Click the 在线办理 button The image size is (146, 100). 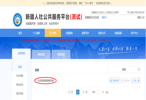coord(114,80)
